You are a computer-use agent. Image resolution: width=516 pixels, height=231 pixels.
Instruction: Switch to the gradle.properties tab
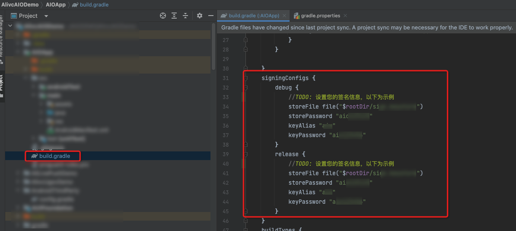(x=319, y=16)
